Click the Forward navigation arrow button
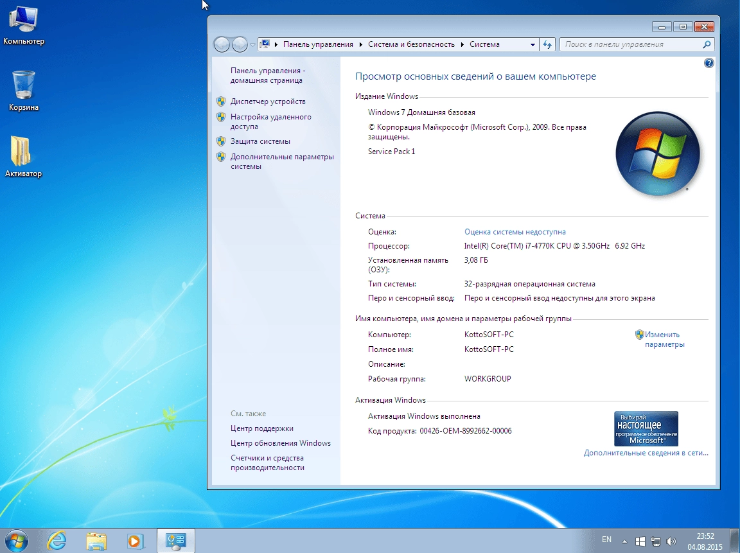 pyautogui.click(x=240, y=44)
